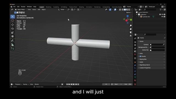Expand Cylinder.001 in the outliner
Viewport: 176px width, 99px height.
point(139,17)
